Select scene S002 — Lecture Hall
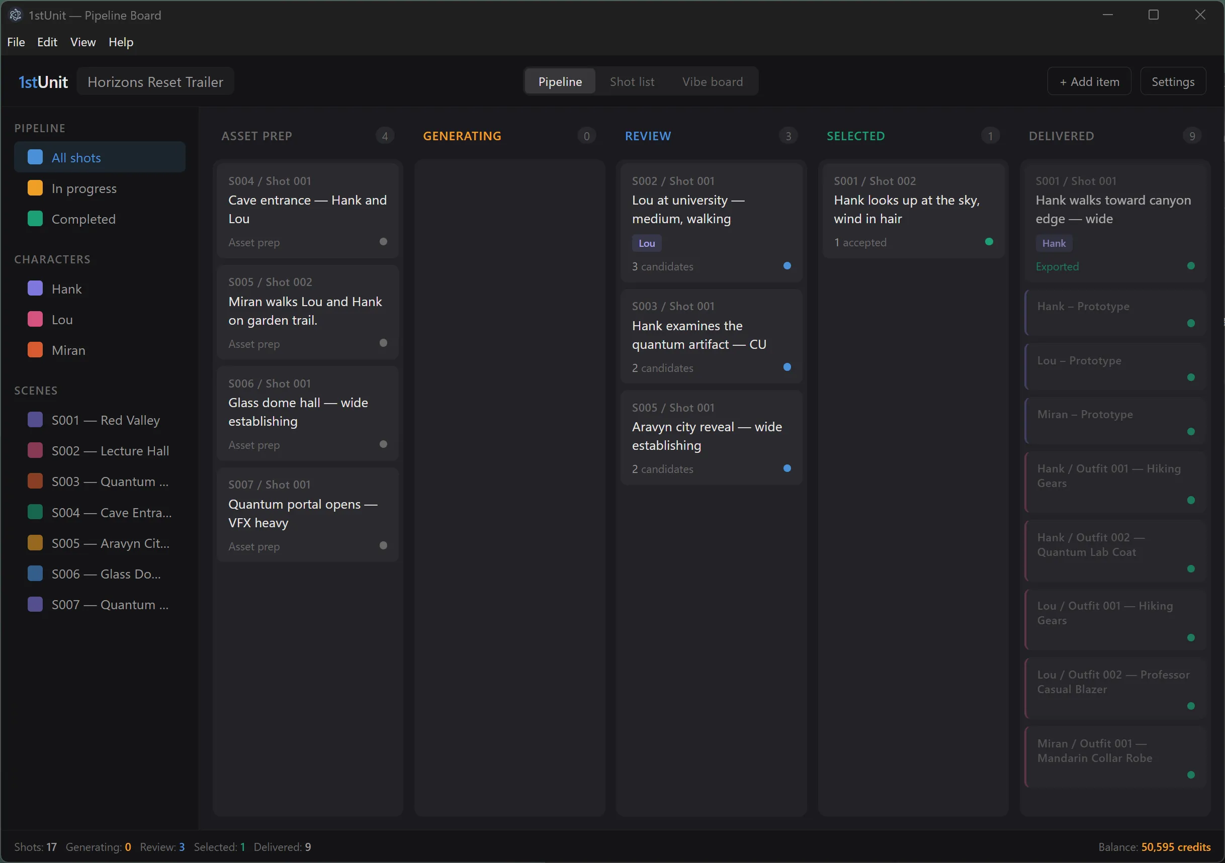 100,451
